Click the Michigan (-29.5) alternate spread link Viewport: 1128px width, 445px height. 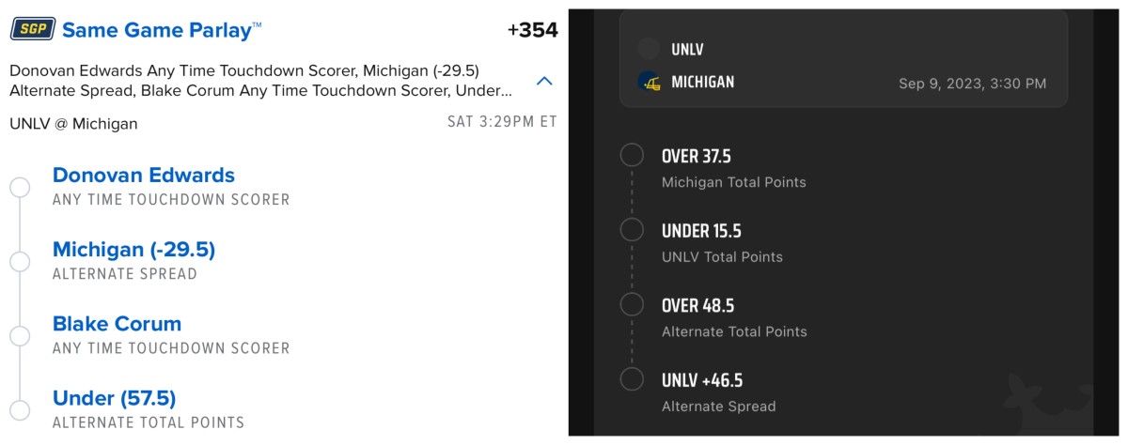tap(134, 250)
